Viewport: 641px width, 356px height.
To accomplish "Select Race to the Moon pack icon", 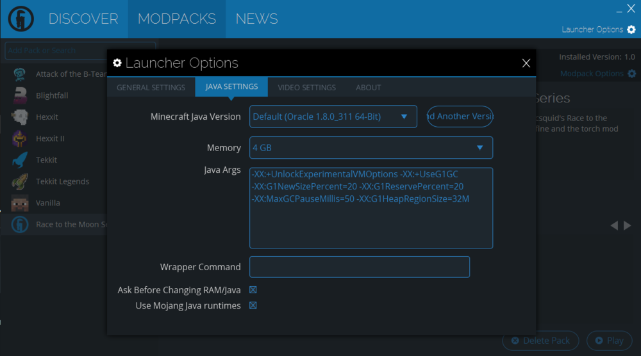I will coord(20,225).
